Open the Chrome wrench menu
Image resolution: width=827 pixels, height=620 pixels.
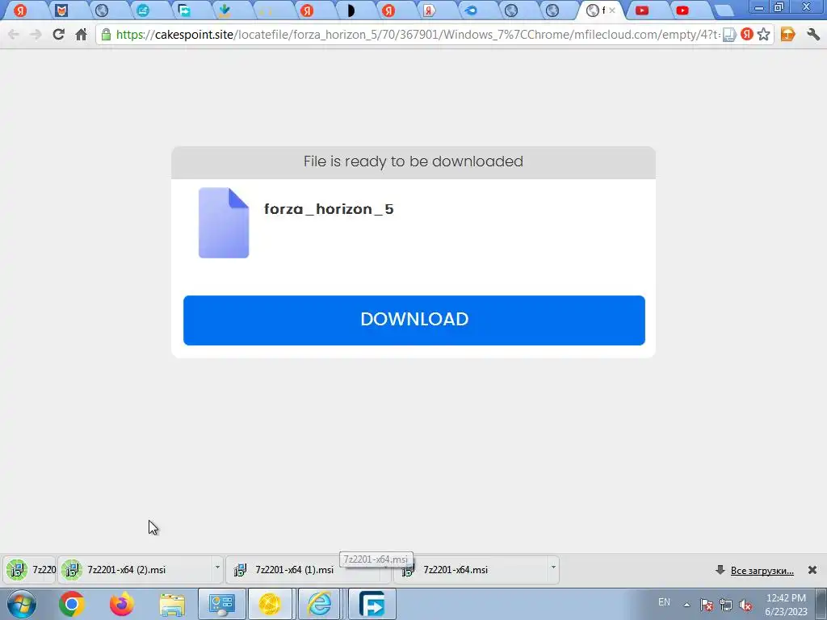point(813,34)
